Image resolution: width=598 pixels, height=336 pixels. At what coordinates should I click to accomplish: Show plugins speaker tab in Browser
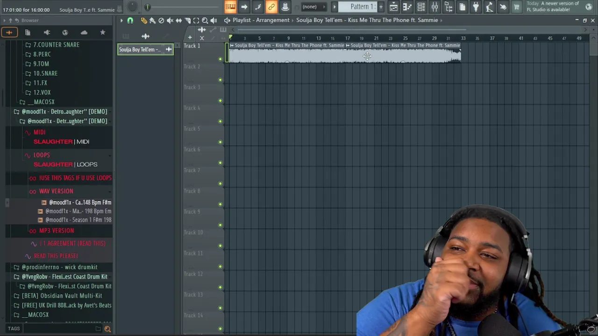click(47, 32)
